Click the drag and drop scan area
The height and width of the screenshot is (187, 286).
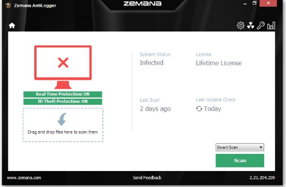pos(63,125)
